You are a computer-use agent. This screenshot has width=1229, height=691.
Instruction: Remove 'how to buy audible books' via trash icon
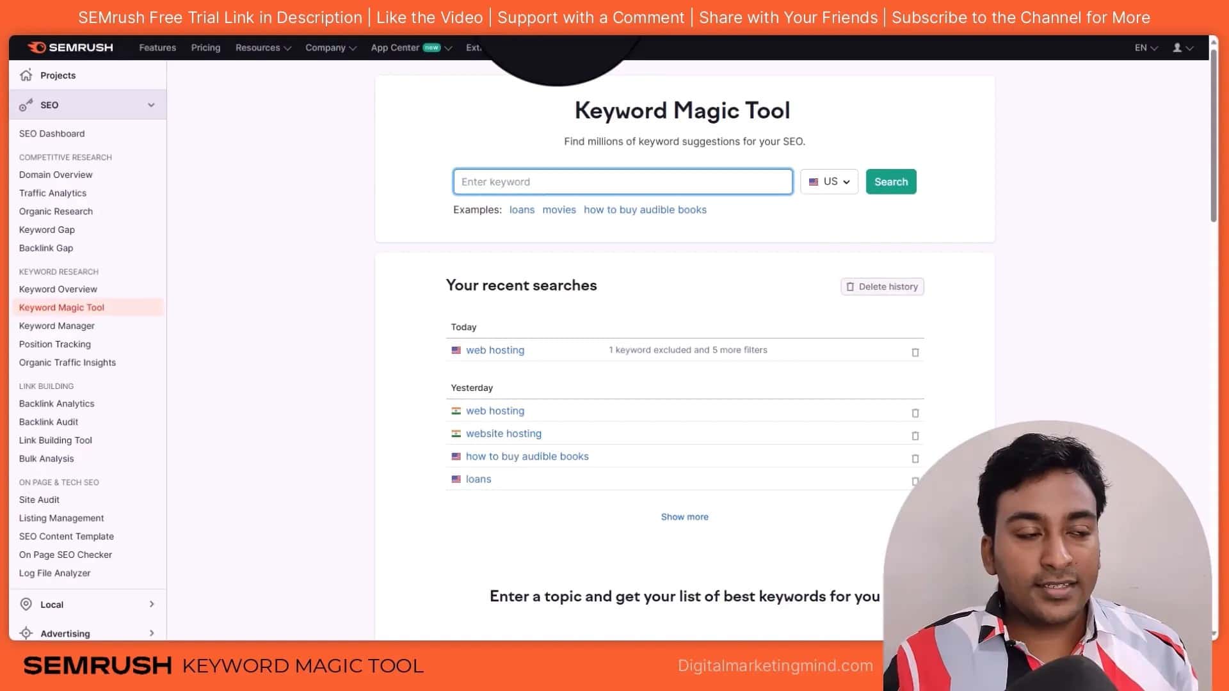coord(915,458)
